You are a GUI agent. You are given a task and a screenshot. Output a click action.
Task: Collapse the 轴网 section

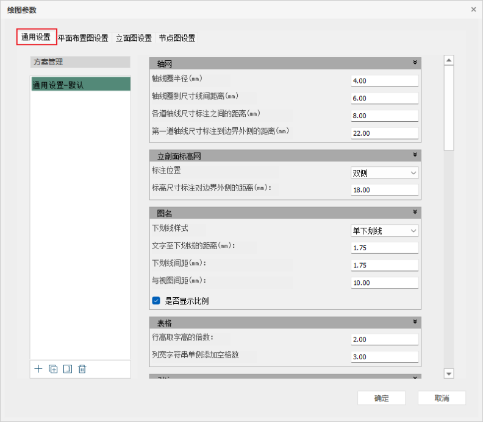415,63
